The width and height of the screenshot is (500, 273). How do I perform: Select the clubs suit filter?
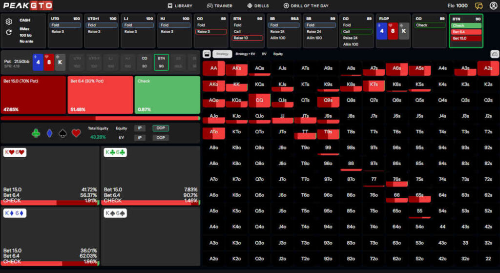[x=36, y=133]
